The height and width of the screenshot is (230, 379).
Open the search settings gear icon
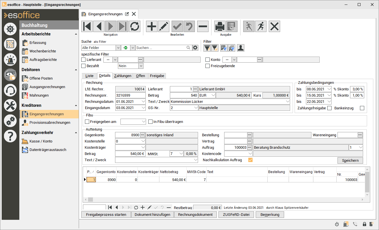click(x=195, y=48)
